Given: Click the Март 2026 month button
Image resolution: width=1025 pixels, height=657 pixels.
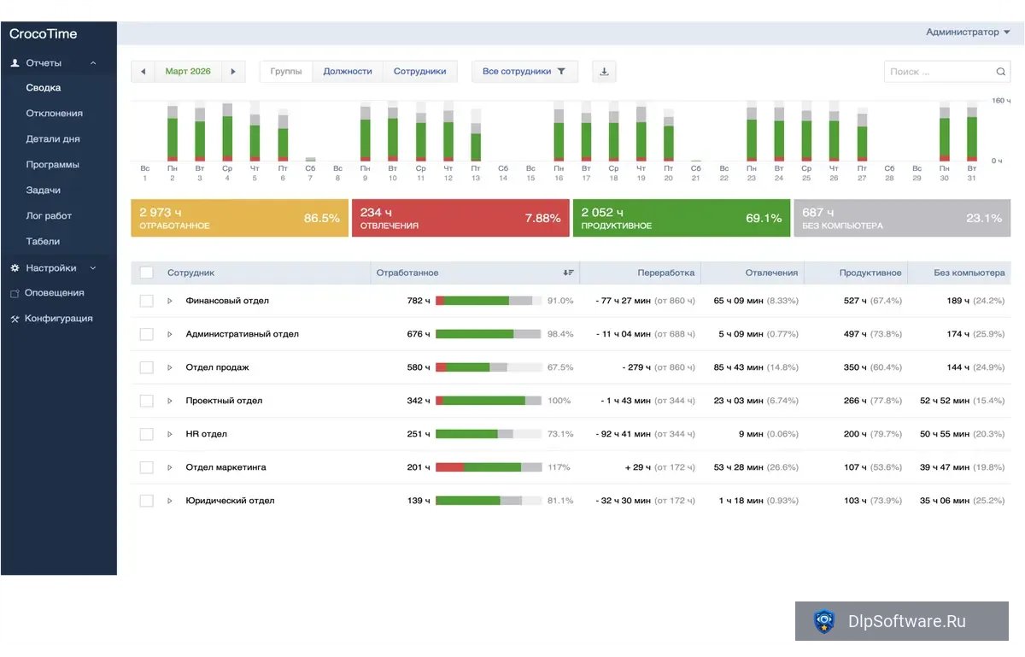Looking at the screenshot, I should click(x=188, y=72).
